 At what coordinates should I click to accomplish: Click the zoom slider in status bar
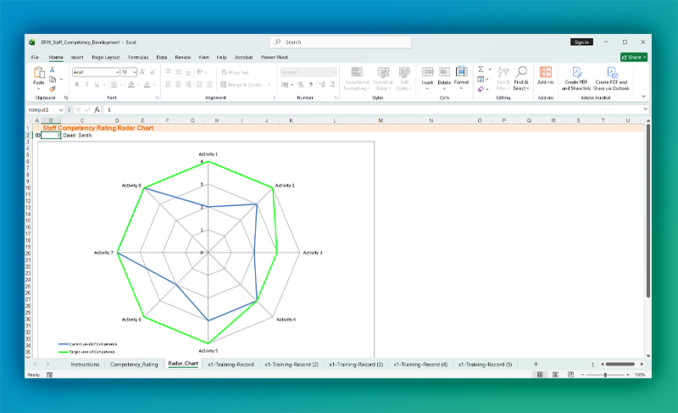[x=604, y=374]
